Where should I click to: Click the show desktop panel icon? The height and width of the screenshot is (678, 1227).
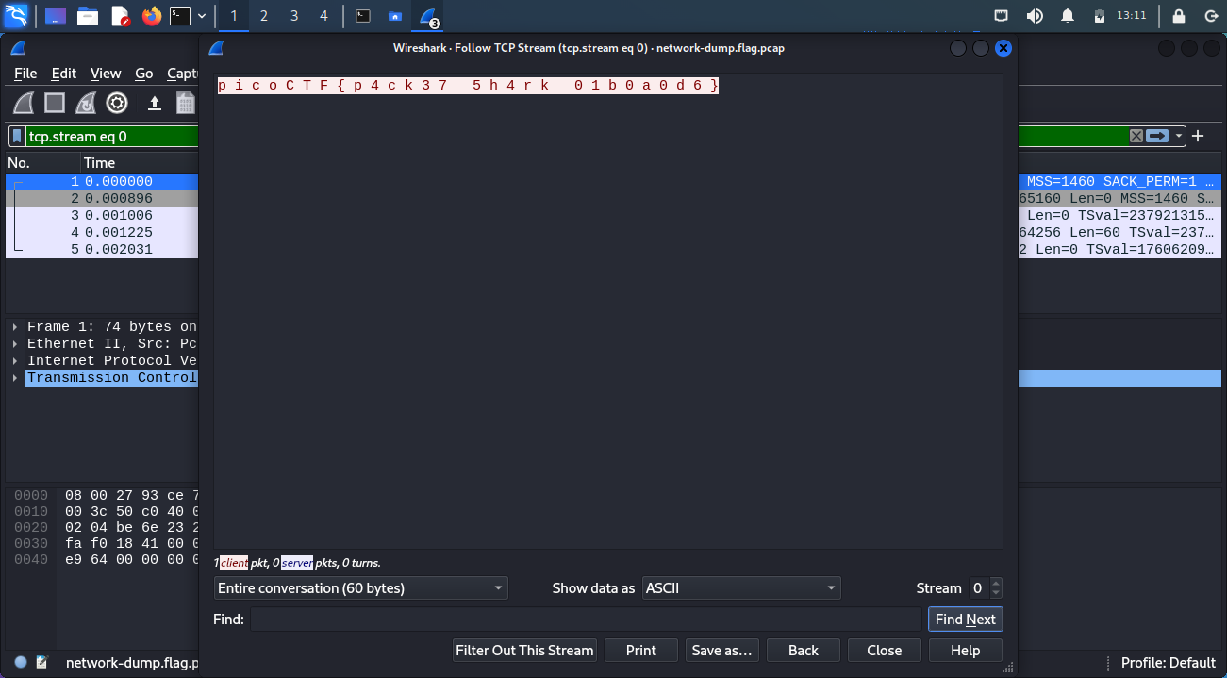(56, 16)
